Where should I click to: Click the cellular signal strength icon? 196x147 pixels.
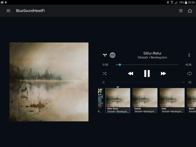(176, 2)
